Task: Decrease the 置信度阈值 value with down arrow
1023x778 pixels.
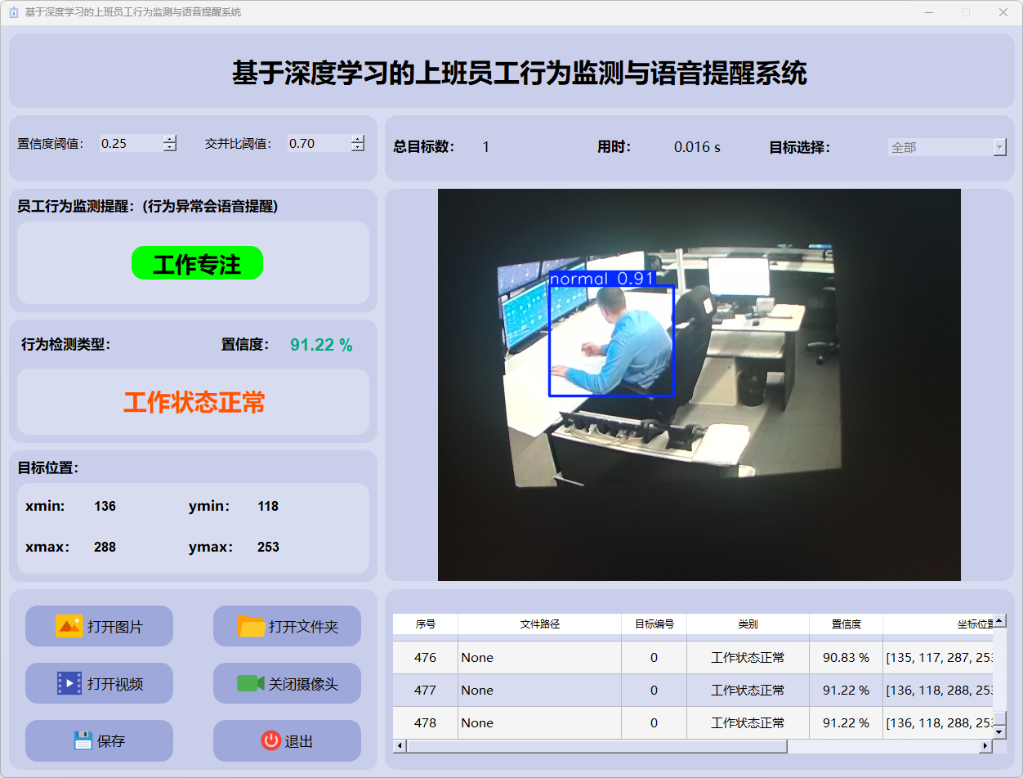Action: pos(170,147)
